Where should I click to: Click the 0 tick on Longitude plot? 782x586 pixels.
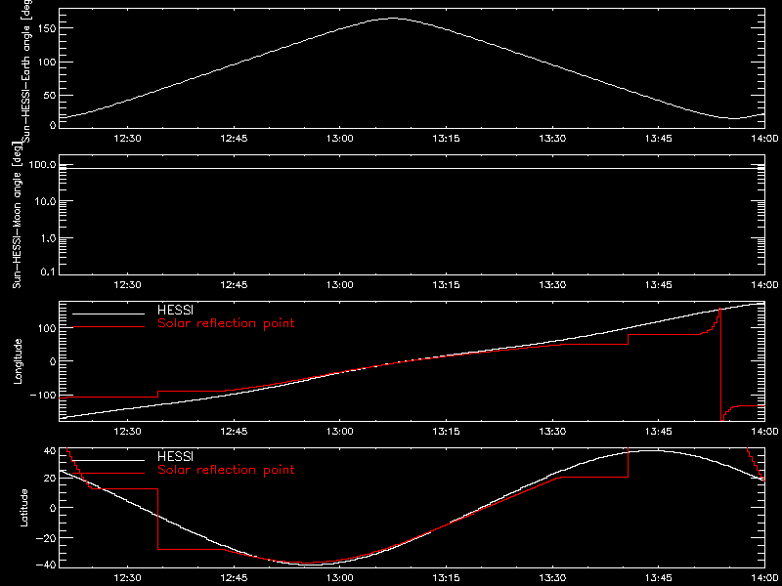pos(53,361)
